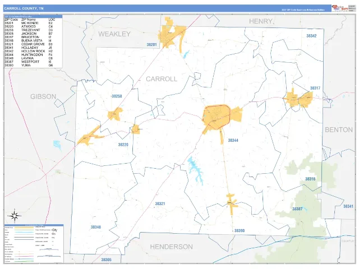Click ZIP label 38342 on the map

(311, 36)
